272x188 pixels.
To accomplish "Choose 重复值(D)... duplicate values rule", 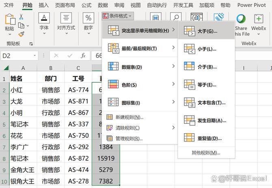I will click(206, 138).
